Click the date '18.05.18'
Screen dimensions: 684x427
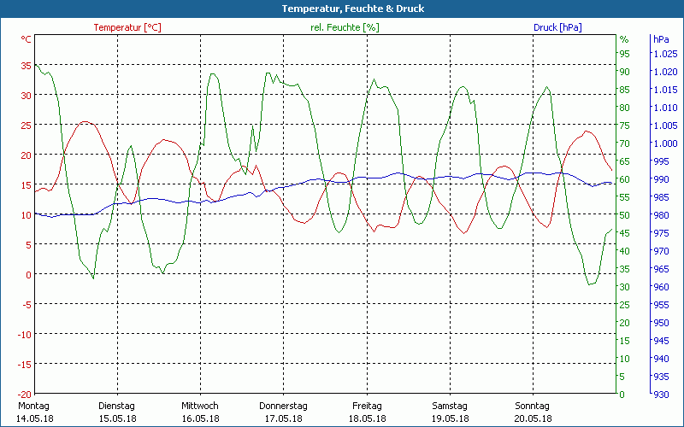[368, 418]
